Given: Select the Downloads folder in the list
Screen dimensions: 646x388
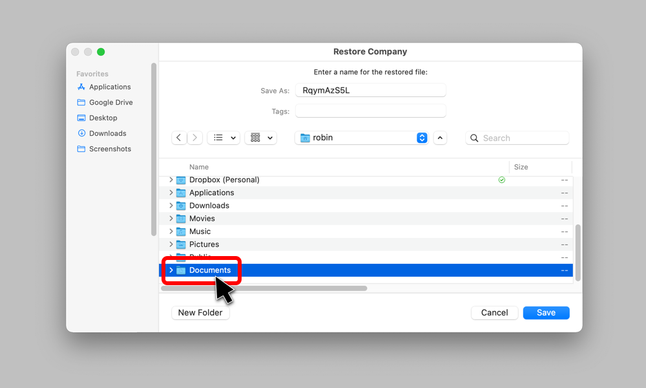Looking at the screenshot, I should pyautogui.click(x=366, y=206).
